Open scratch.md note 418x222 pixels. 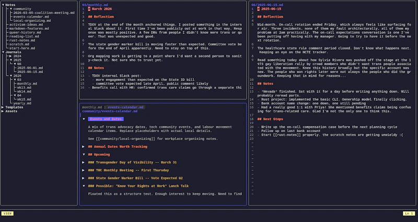(19, 44)
